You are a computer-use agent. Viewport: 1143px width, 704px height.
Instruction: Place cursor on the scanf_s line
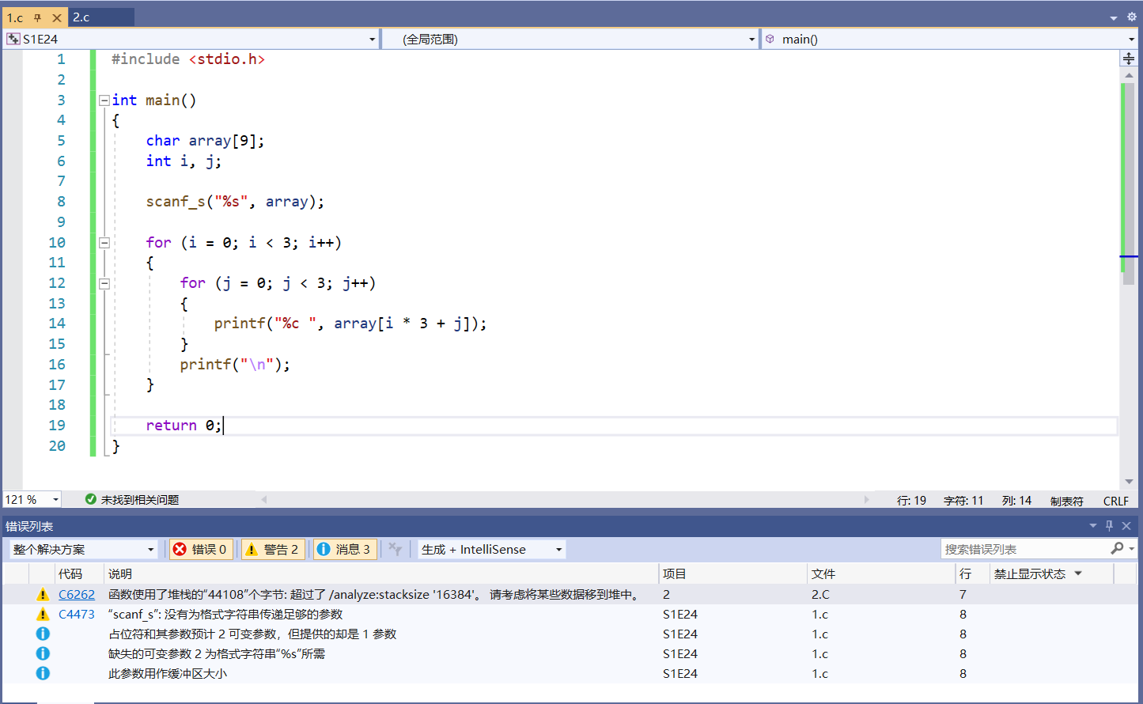[x=235, y=202]
